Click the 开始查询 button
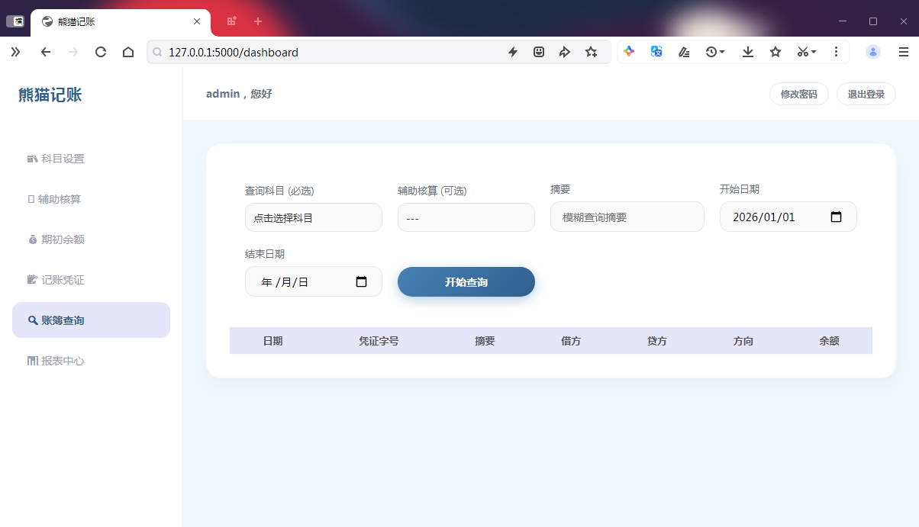Screen dimensions: 919x527 click(x=466, y=282)
